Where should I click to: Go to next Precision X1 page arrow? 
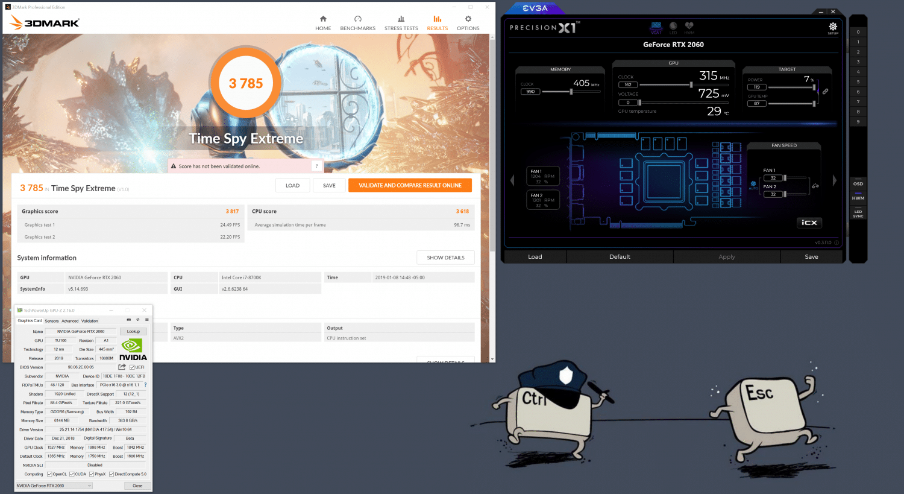tap(835, 180)
